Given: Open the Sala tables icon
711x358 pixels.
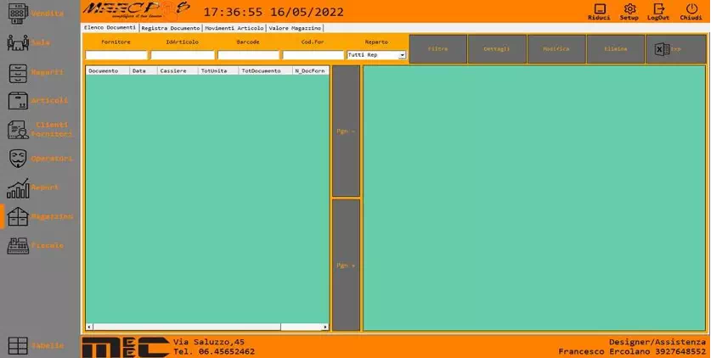Looking at the screenshot, I should tap(18, 42).
